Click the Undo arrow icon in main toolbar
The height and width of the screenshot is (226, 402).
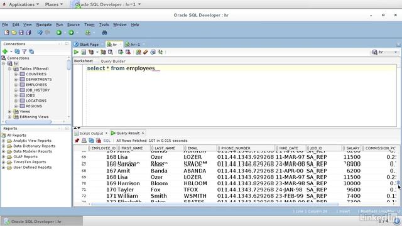[40, 33]
